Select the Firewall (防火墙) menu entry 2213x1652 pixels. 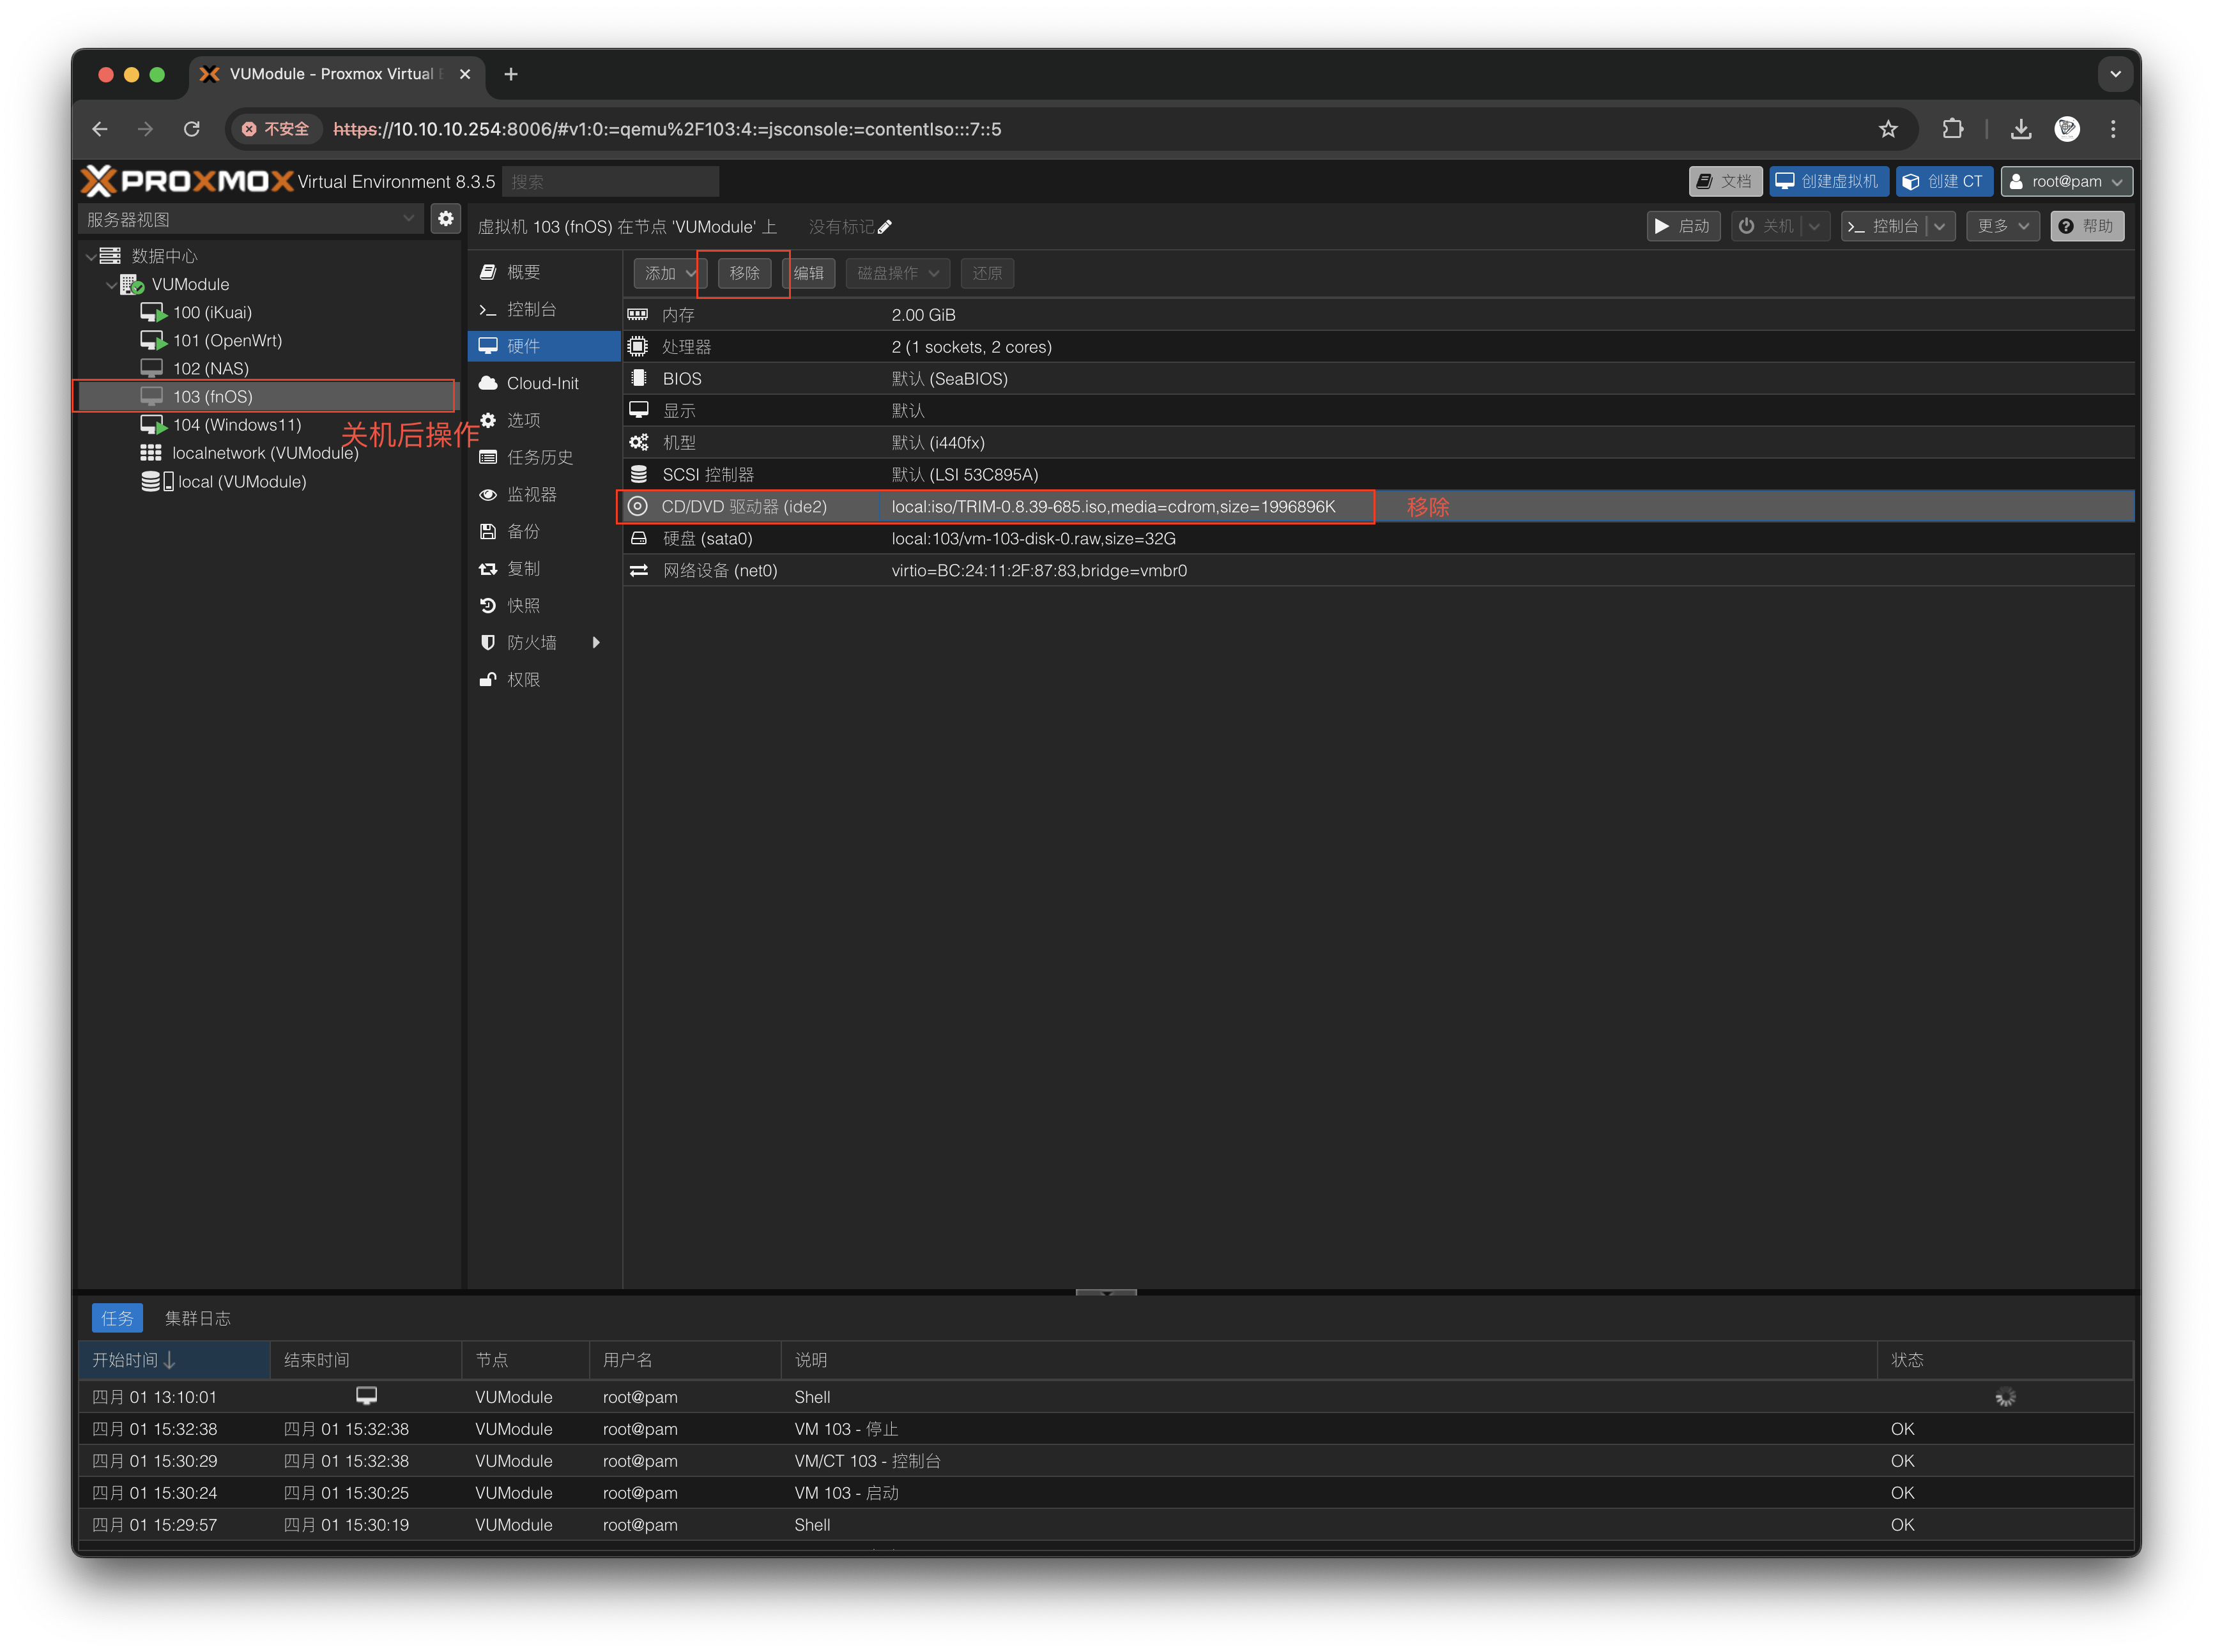531,642
